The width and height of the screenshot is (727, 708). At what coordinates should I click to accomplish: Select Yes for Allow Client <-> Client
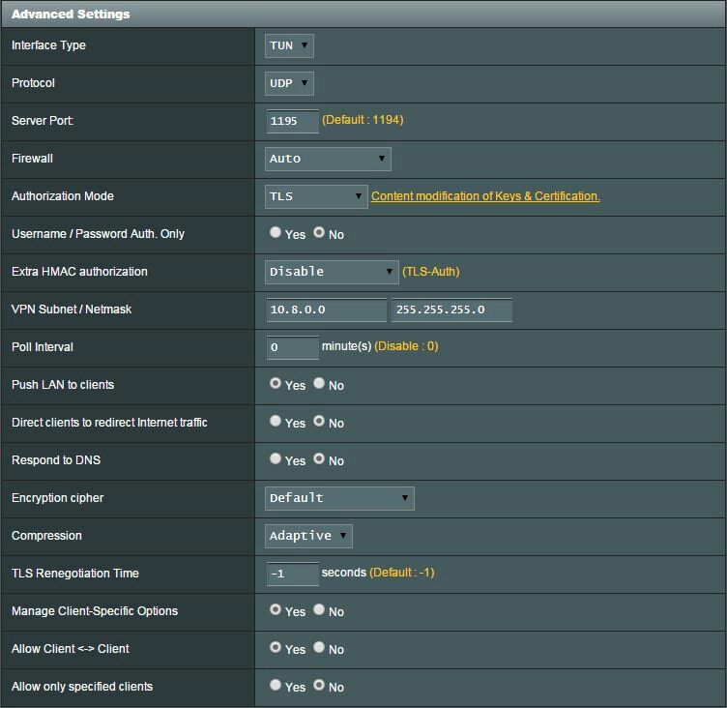point(276,647)
